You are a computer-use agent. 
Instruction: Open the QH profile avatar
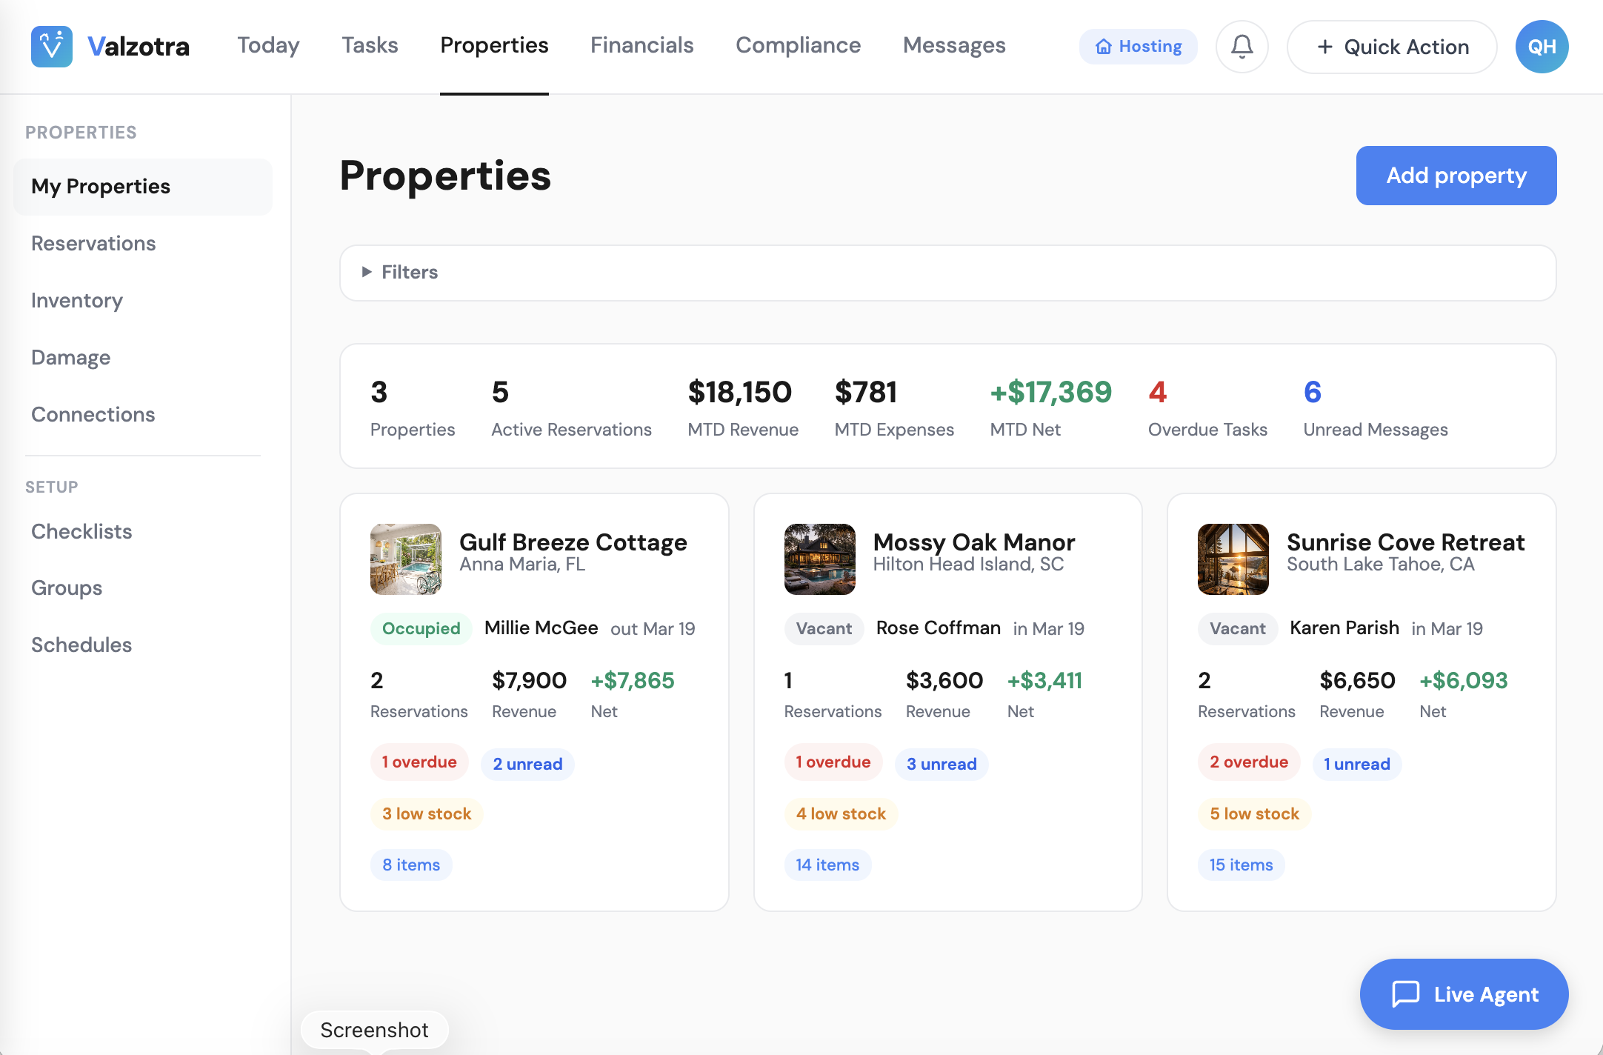1542,46
